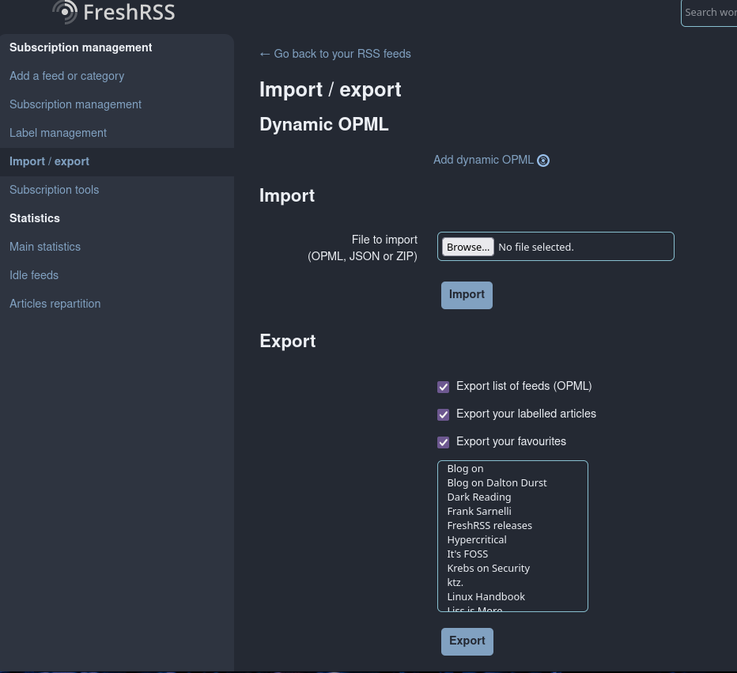Toggle Export your favourites checkbox
Screen dimensions: 737x673
coord(444,442)
